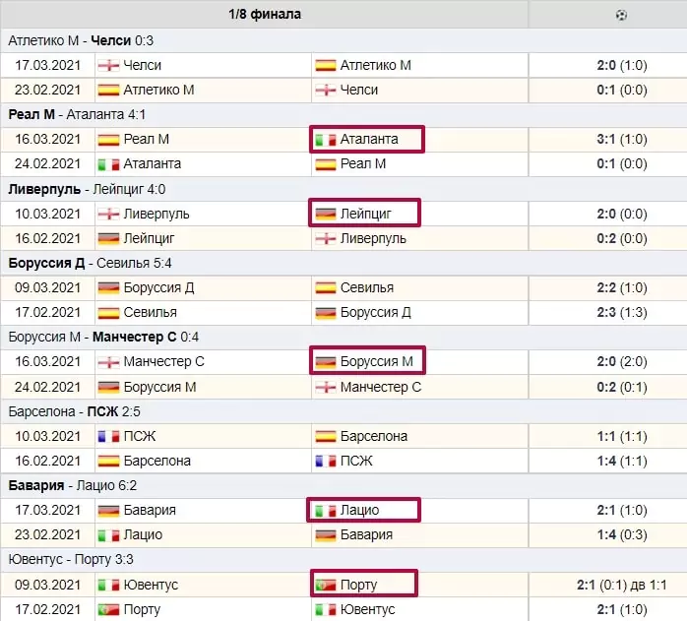The height and width of the screenshot is (621, 687).
Task: Open the highlighted Боруссия М team link
Action: click(376, 361)
